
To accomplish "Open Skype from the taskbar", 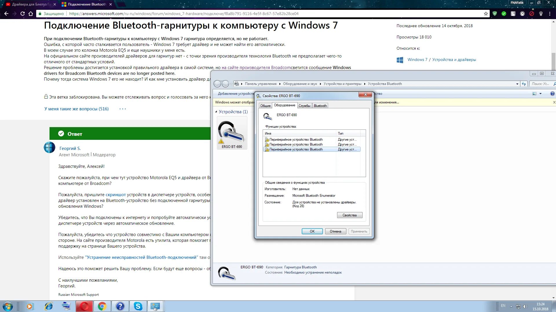I will tap(138, 306).
